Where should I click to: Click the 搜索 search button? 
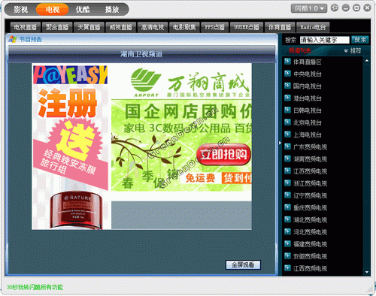360,40
